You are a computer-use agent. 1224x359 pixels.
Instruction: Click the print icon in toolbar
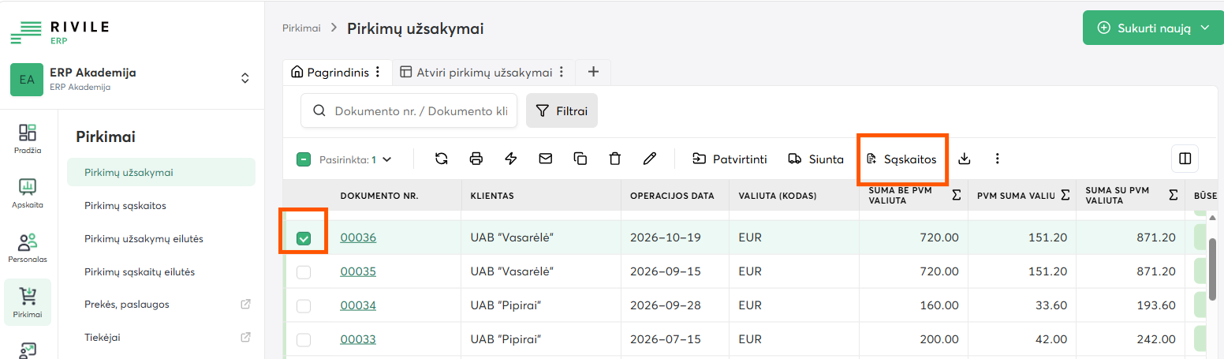(476, 159)
